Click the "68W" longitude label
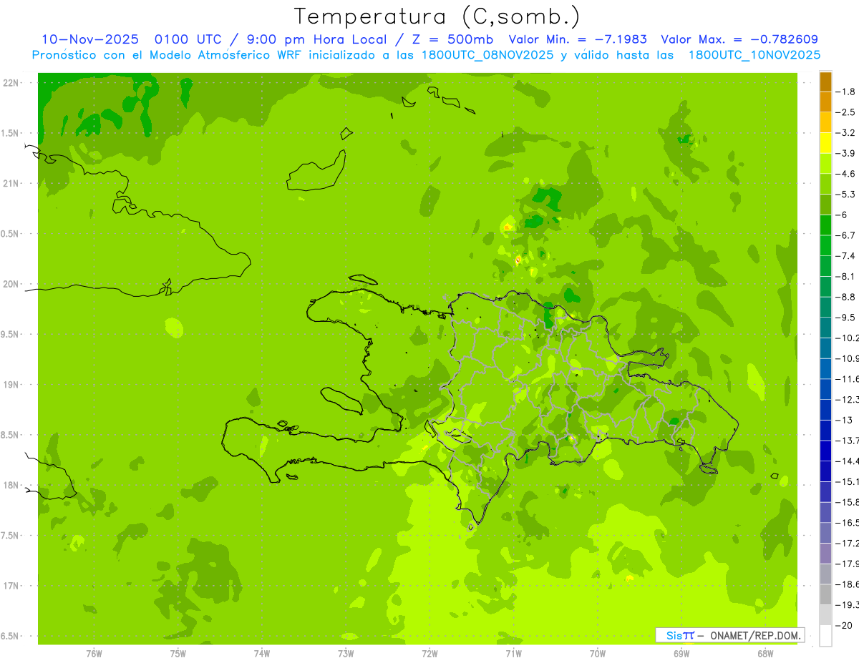 click(765, 653)
